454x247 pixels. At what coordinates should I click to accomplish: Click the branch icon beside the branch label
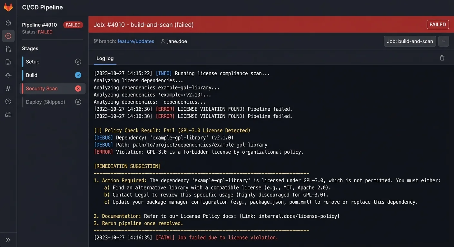tap(96, 41)
